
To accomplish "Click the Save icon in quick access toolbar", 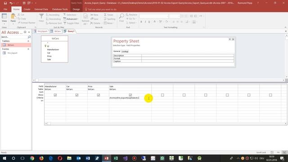I will (x=5, y=3).
